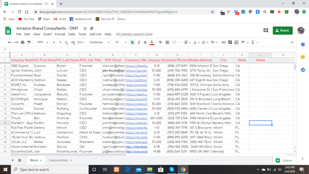The width and height of the screenshot is (309, 174).
Task: Decrease decimal places icon
Action: (x=66, y=42)
